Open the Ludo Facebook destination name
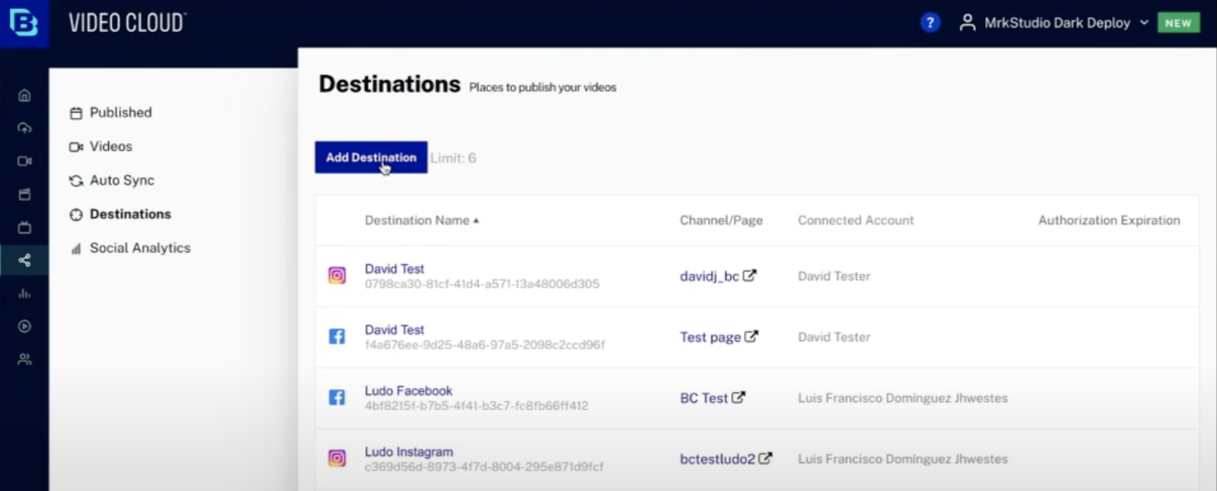Viewport: 1217px width, 491px height. click(408, 390)
